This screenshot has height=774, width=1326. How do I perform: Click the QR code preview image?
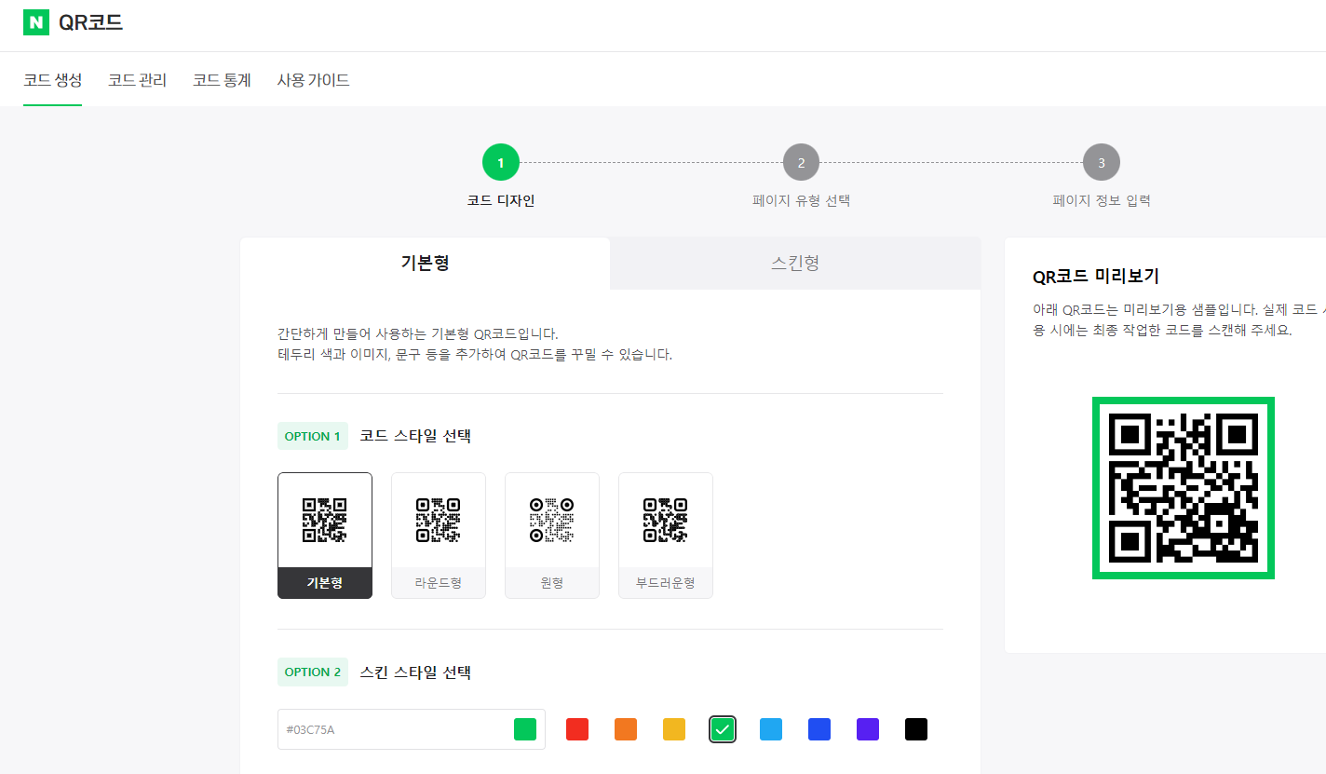[1183, 487]
